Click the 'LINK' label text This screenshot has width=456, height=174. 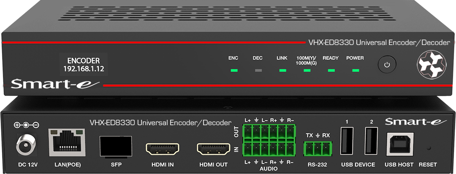(x=282, y=58)
